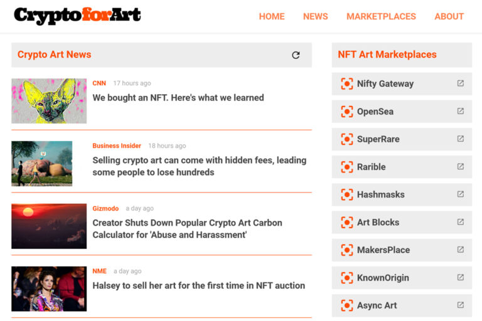Click the CryptoforArt site logo

(77, 16)
